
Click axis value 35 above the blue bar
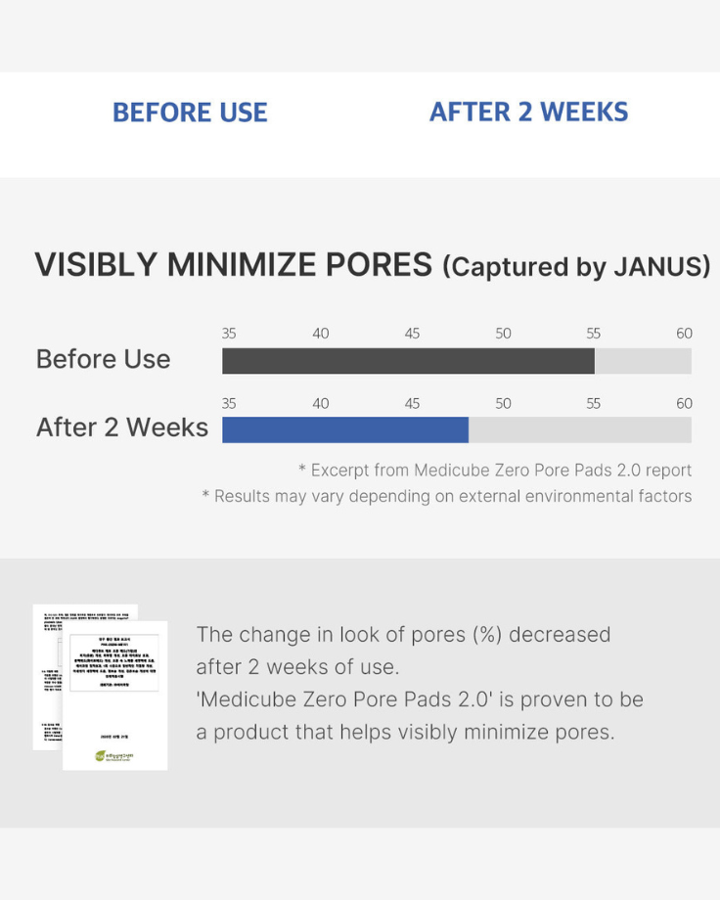[229, 403]
